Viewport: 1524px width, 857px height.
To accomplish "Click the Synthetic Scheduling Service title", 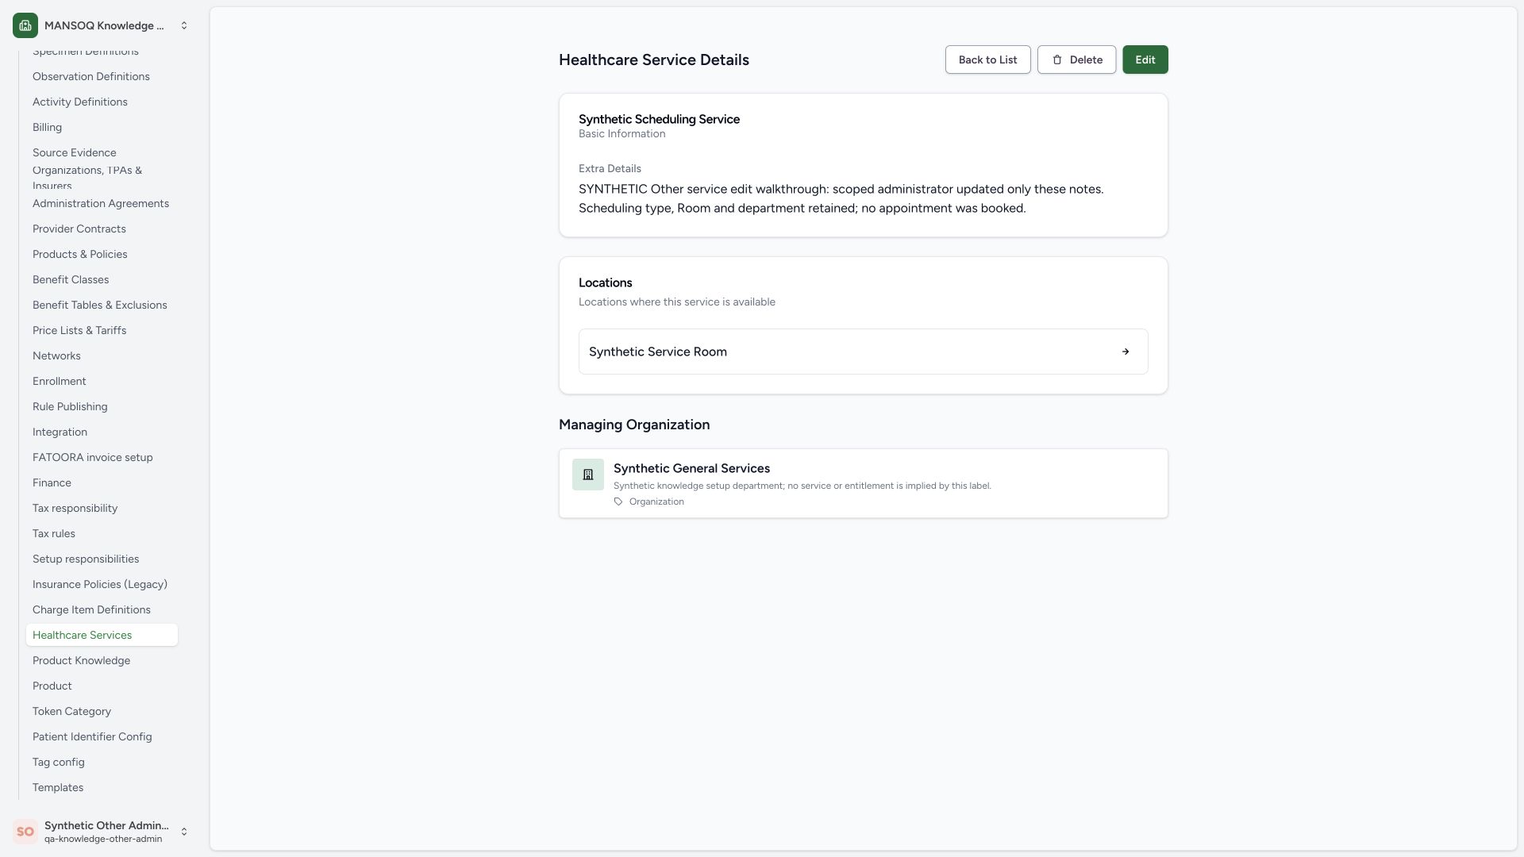I will (x=659, y=119).
